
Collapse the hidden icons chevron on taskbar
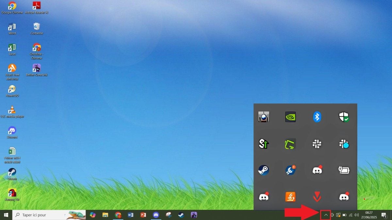[326, 215]
